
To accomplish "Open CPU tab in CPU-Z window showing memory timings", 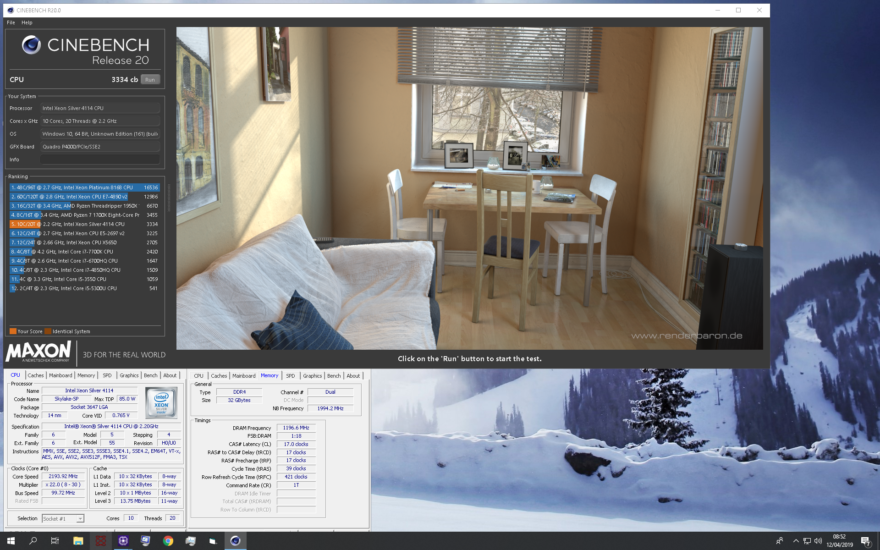I will click(198, 376).
